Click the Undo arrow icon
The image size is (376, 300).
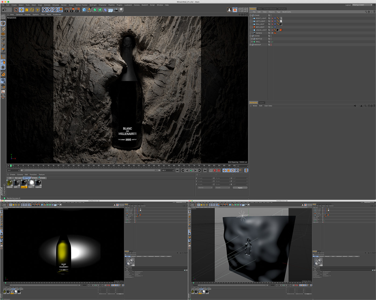[4, 10]
